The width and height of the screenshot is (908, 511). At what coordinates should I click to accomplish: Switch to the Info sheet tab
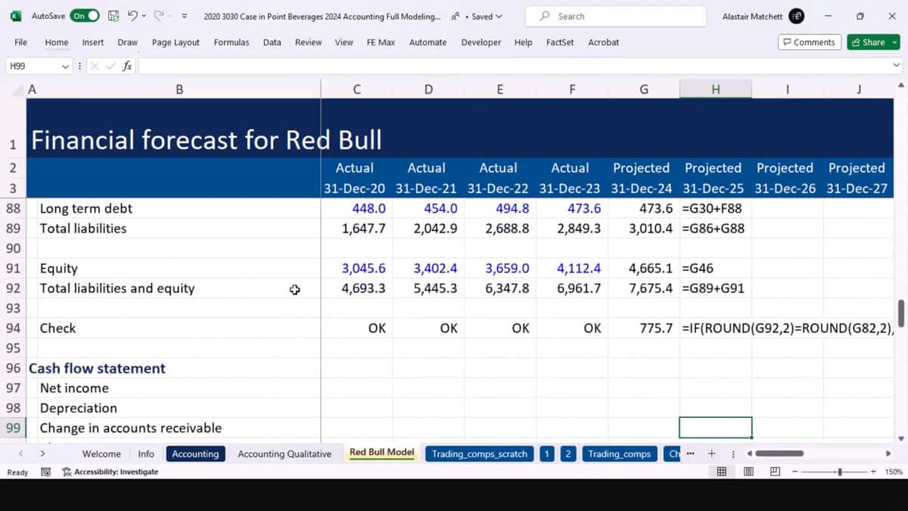[146, 453]
